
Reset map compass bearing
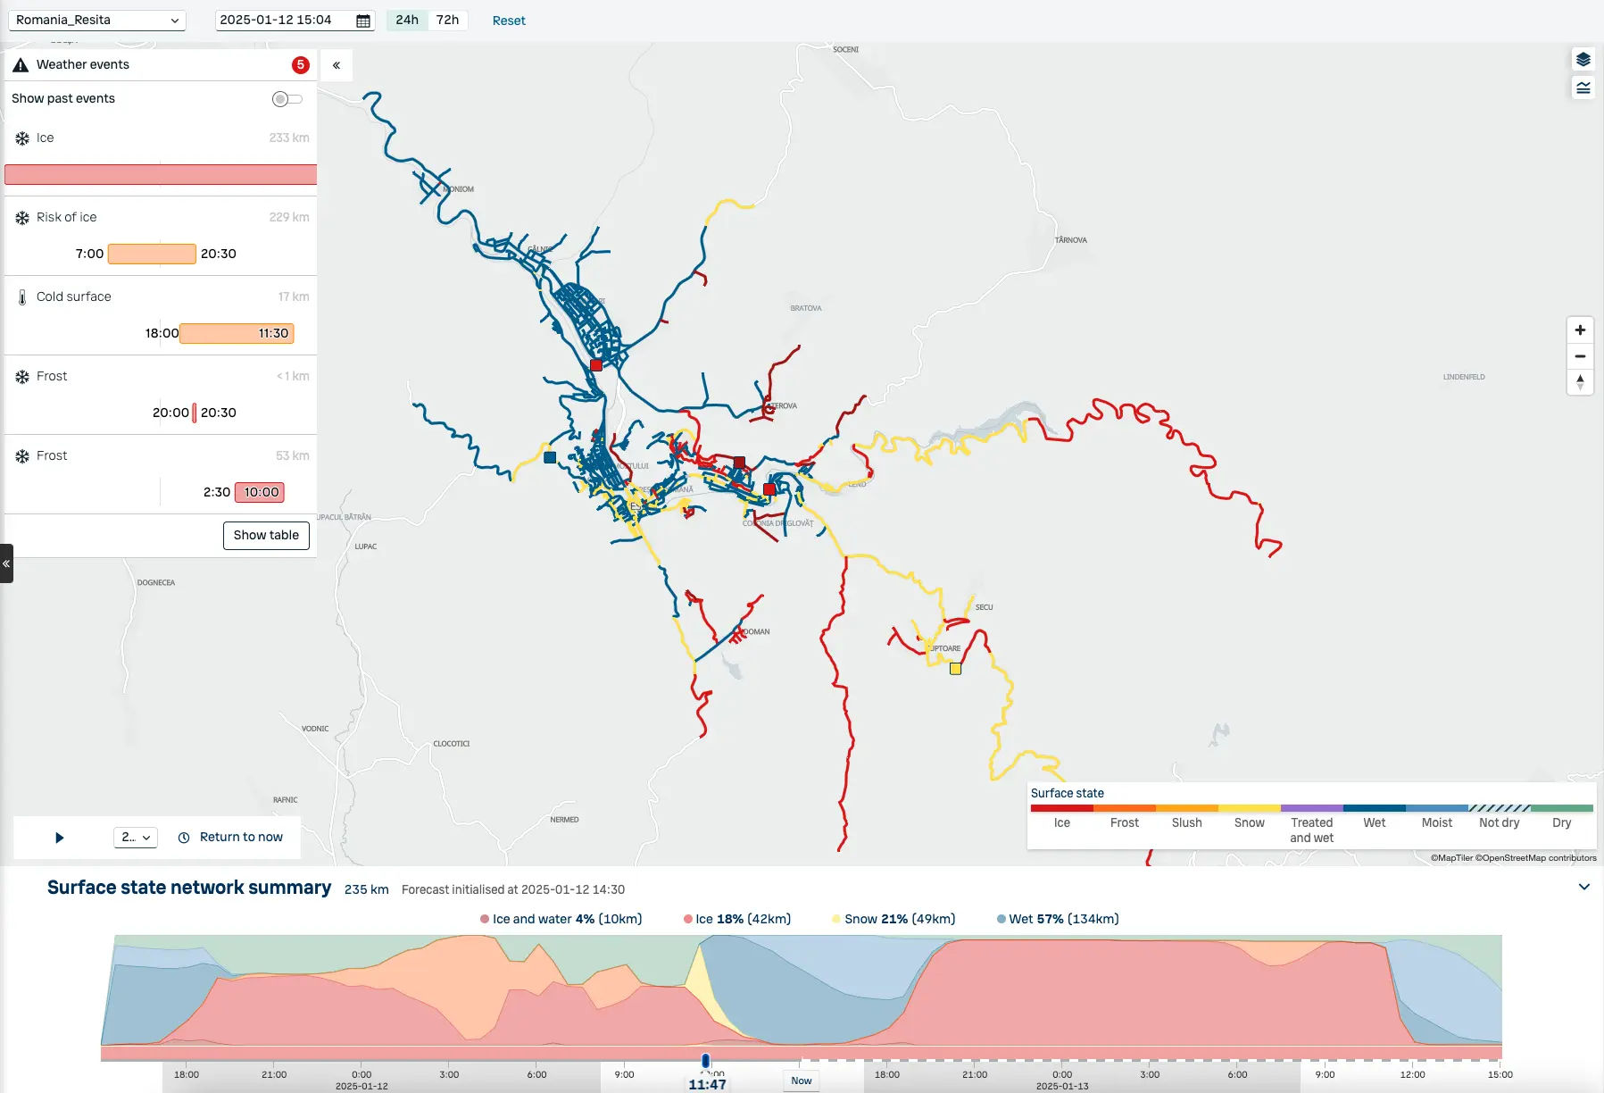1580,382
